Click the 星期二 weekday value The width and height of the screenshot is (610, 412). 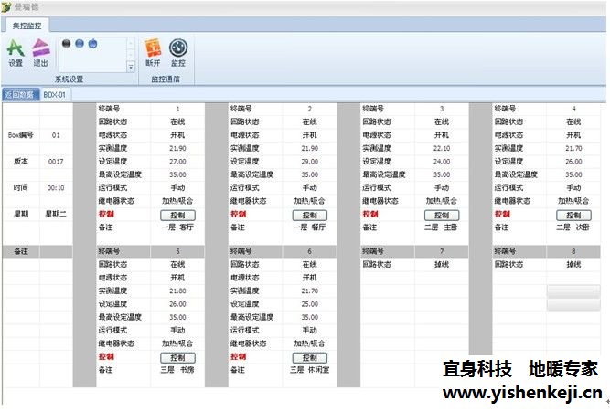point(56,214)
